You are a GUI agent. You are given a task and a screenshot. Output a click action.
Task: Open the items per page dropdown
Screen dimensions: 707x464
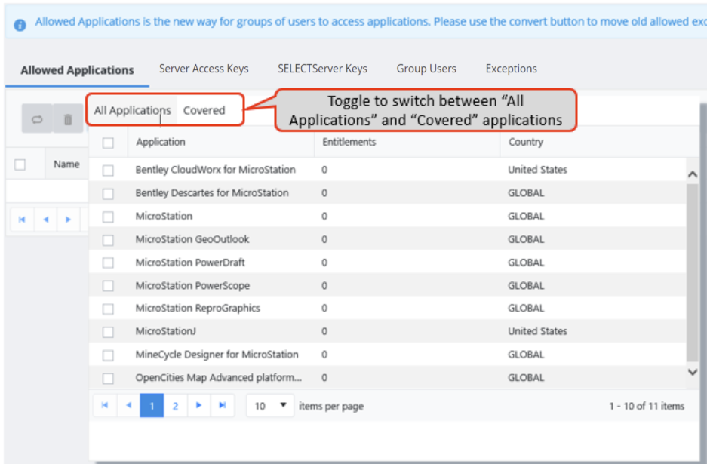click(x=270, y=406)
